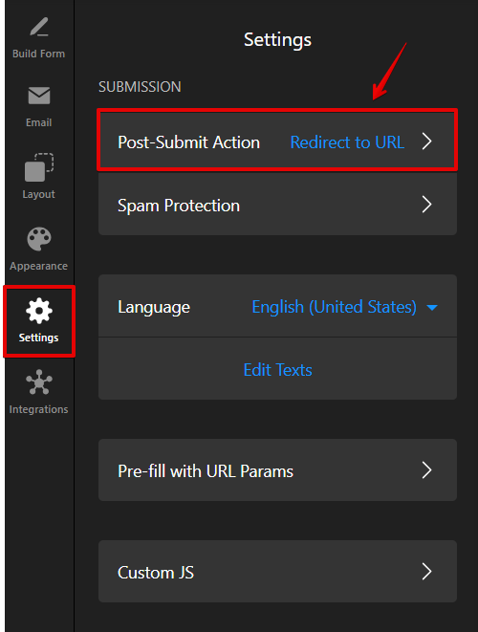The height and width of the screenshot is (632, 478).
Task: Open Pre-fill with URL Params label
Action: 206,470
